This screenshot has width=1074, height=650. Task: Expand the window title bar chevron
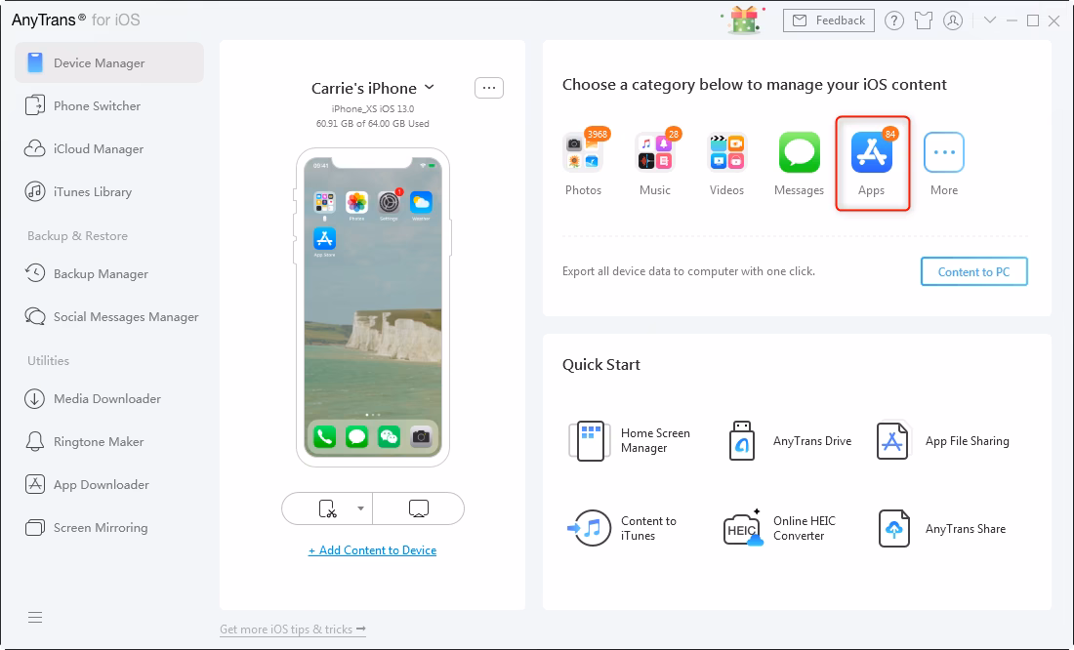tap(990, 20)
